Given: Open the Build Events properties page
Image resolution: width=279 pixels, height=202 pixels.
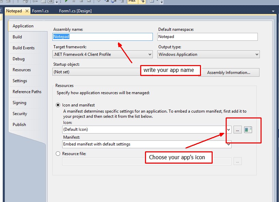Looking at the screenshot, I should tap(28, 48).
